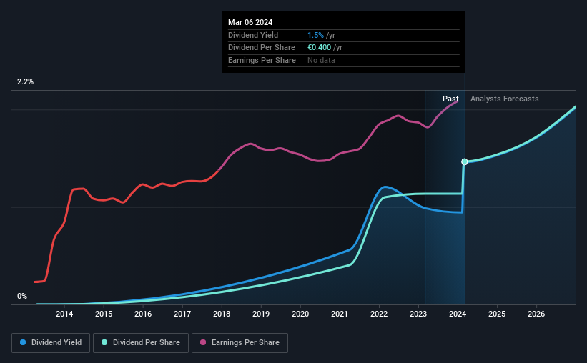Select the 2024 x-axis year label
Screen dimensions: 587x363
coord(458,314)
